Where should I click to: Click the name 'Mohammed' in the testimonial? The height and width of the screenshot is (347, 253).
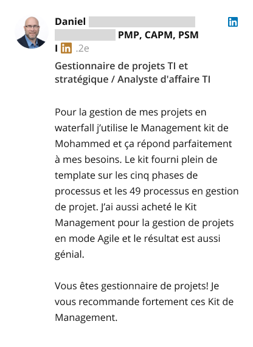(83, 144)
